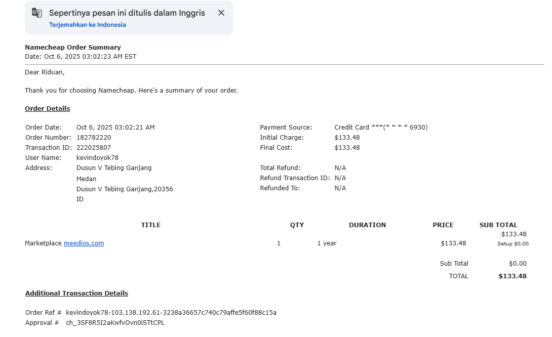Click the Final Cost amount value
Viewport: 552px width, 337px height.
click(x=347, y=148)
